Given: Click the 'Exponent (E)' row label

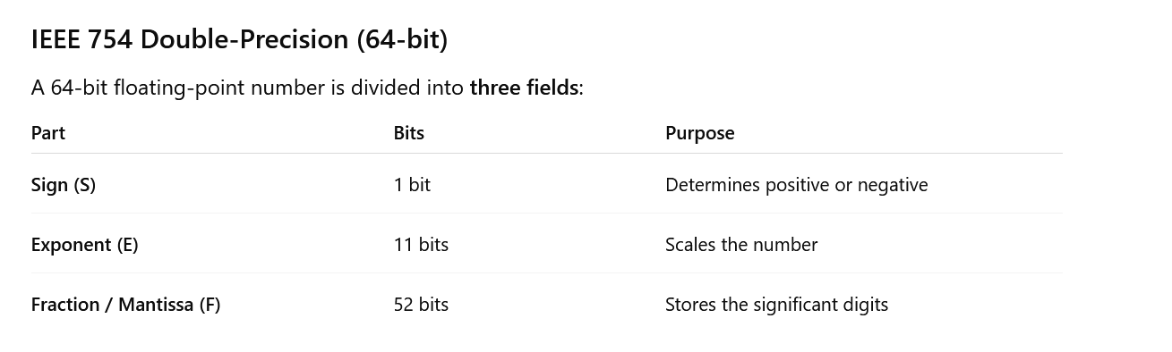Looking at the screenshot, I should coord(85,245).
